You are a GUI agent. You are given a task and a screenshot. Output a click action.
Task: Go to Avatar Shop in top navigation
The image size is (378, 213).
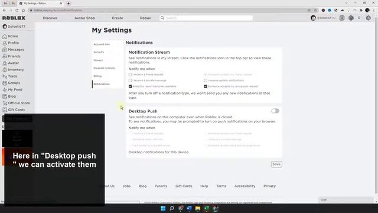tap(84, 18)
